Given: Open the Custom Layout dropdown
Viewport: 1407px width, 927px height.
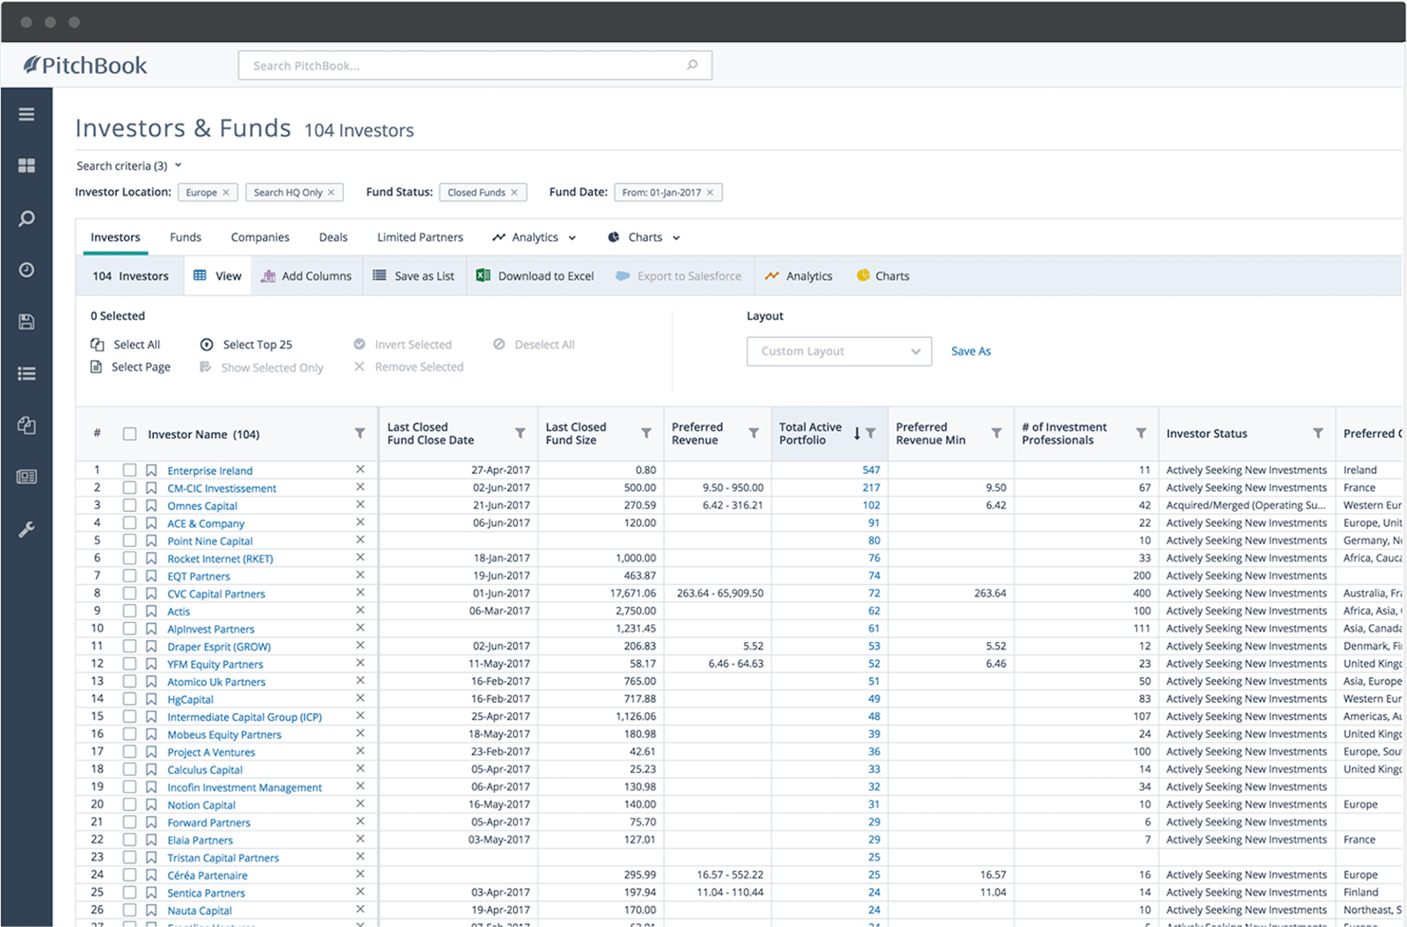Looking at the screenshot, I should pyautogui.click(x=839, y=351).
